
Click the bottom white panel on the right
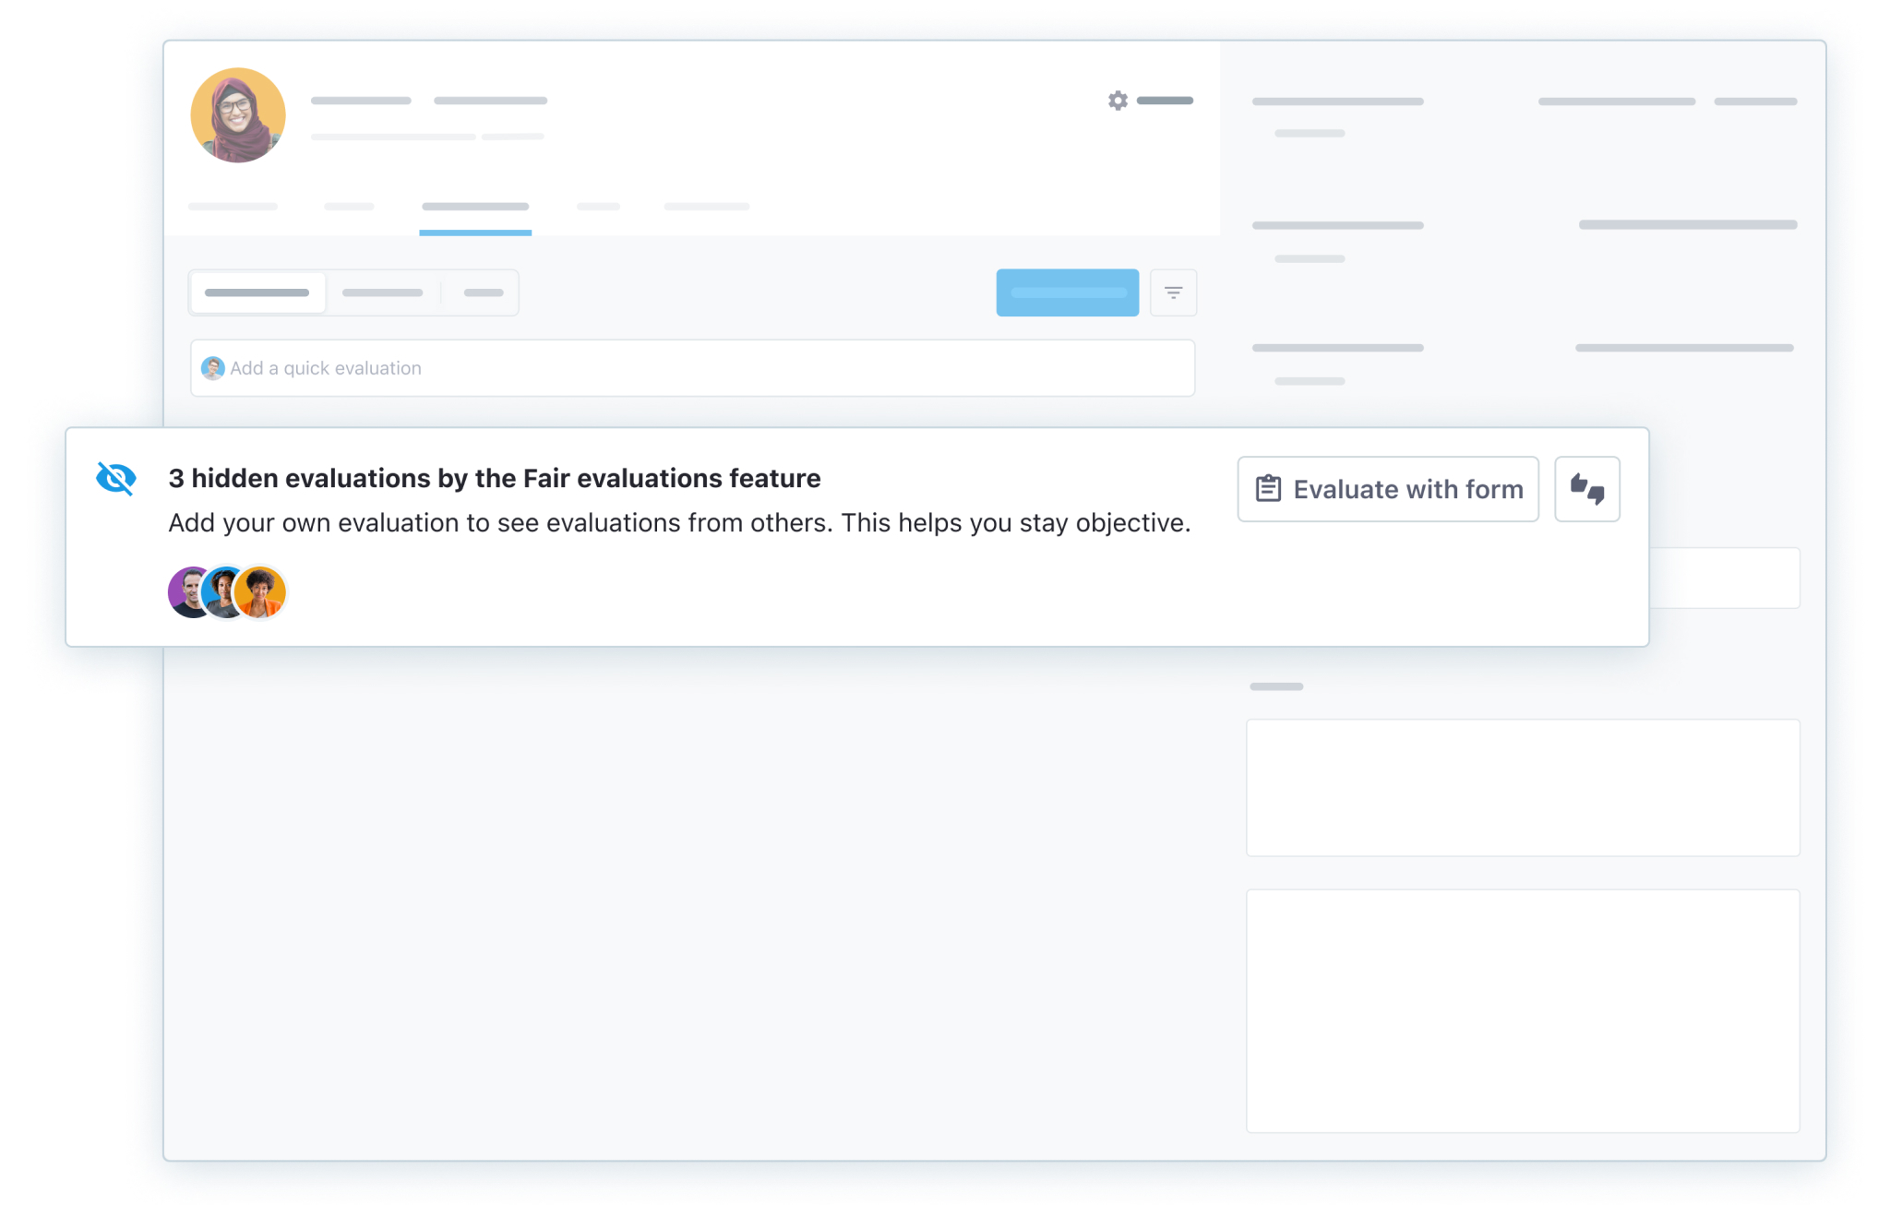(x=1524, y=1010)
